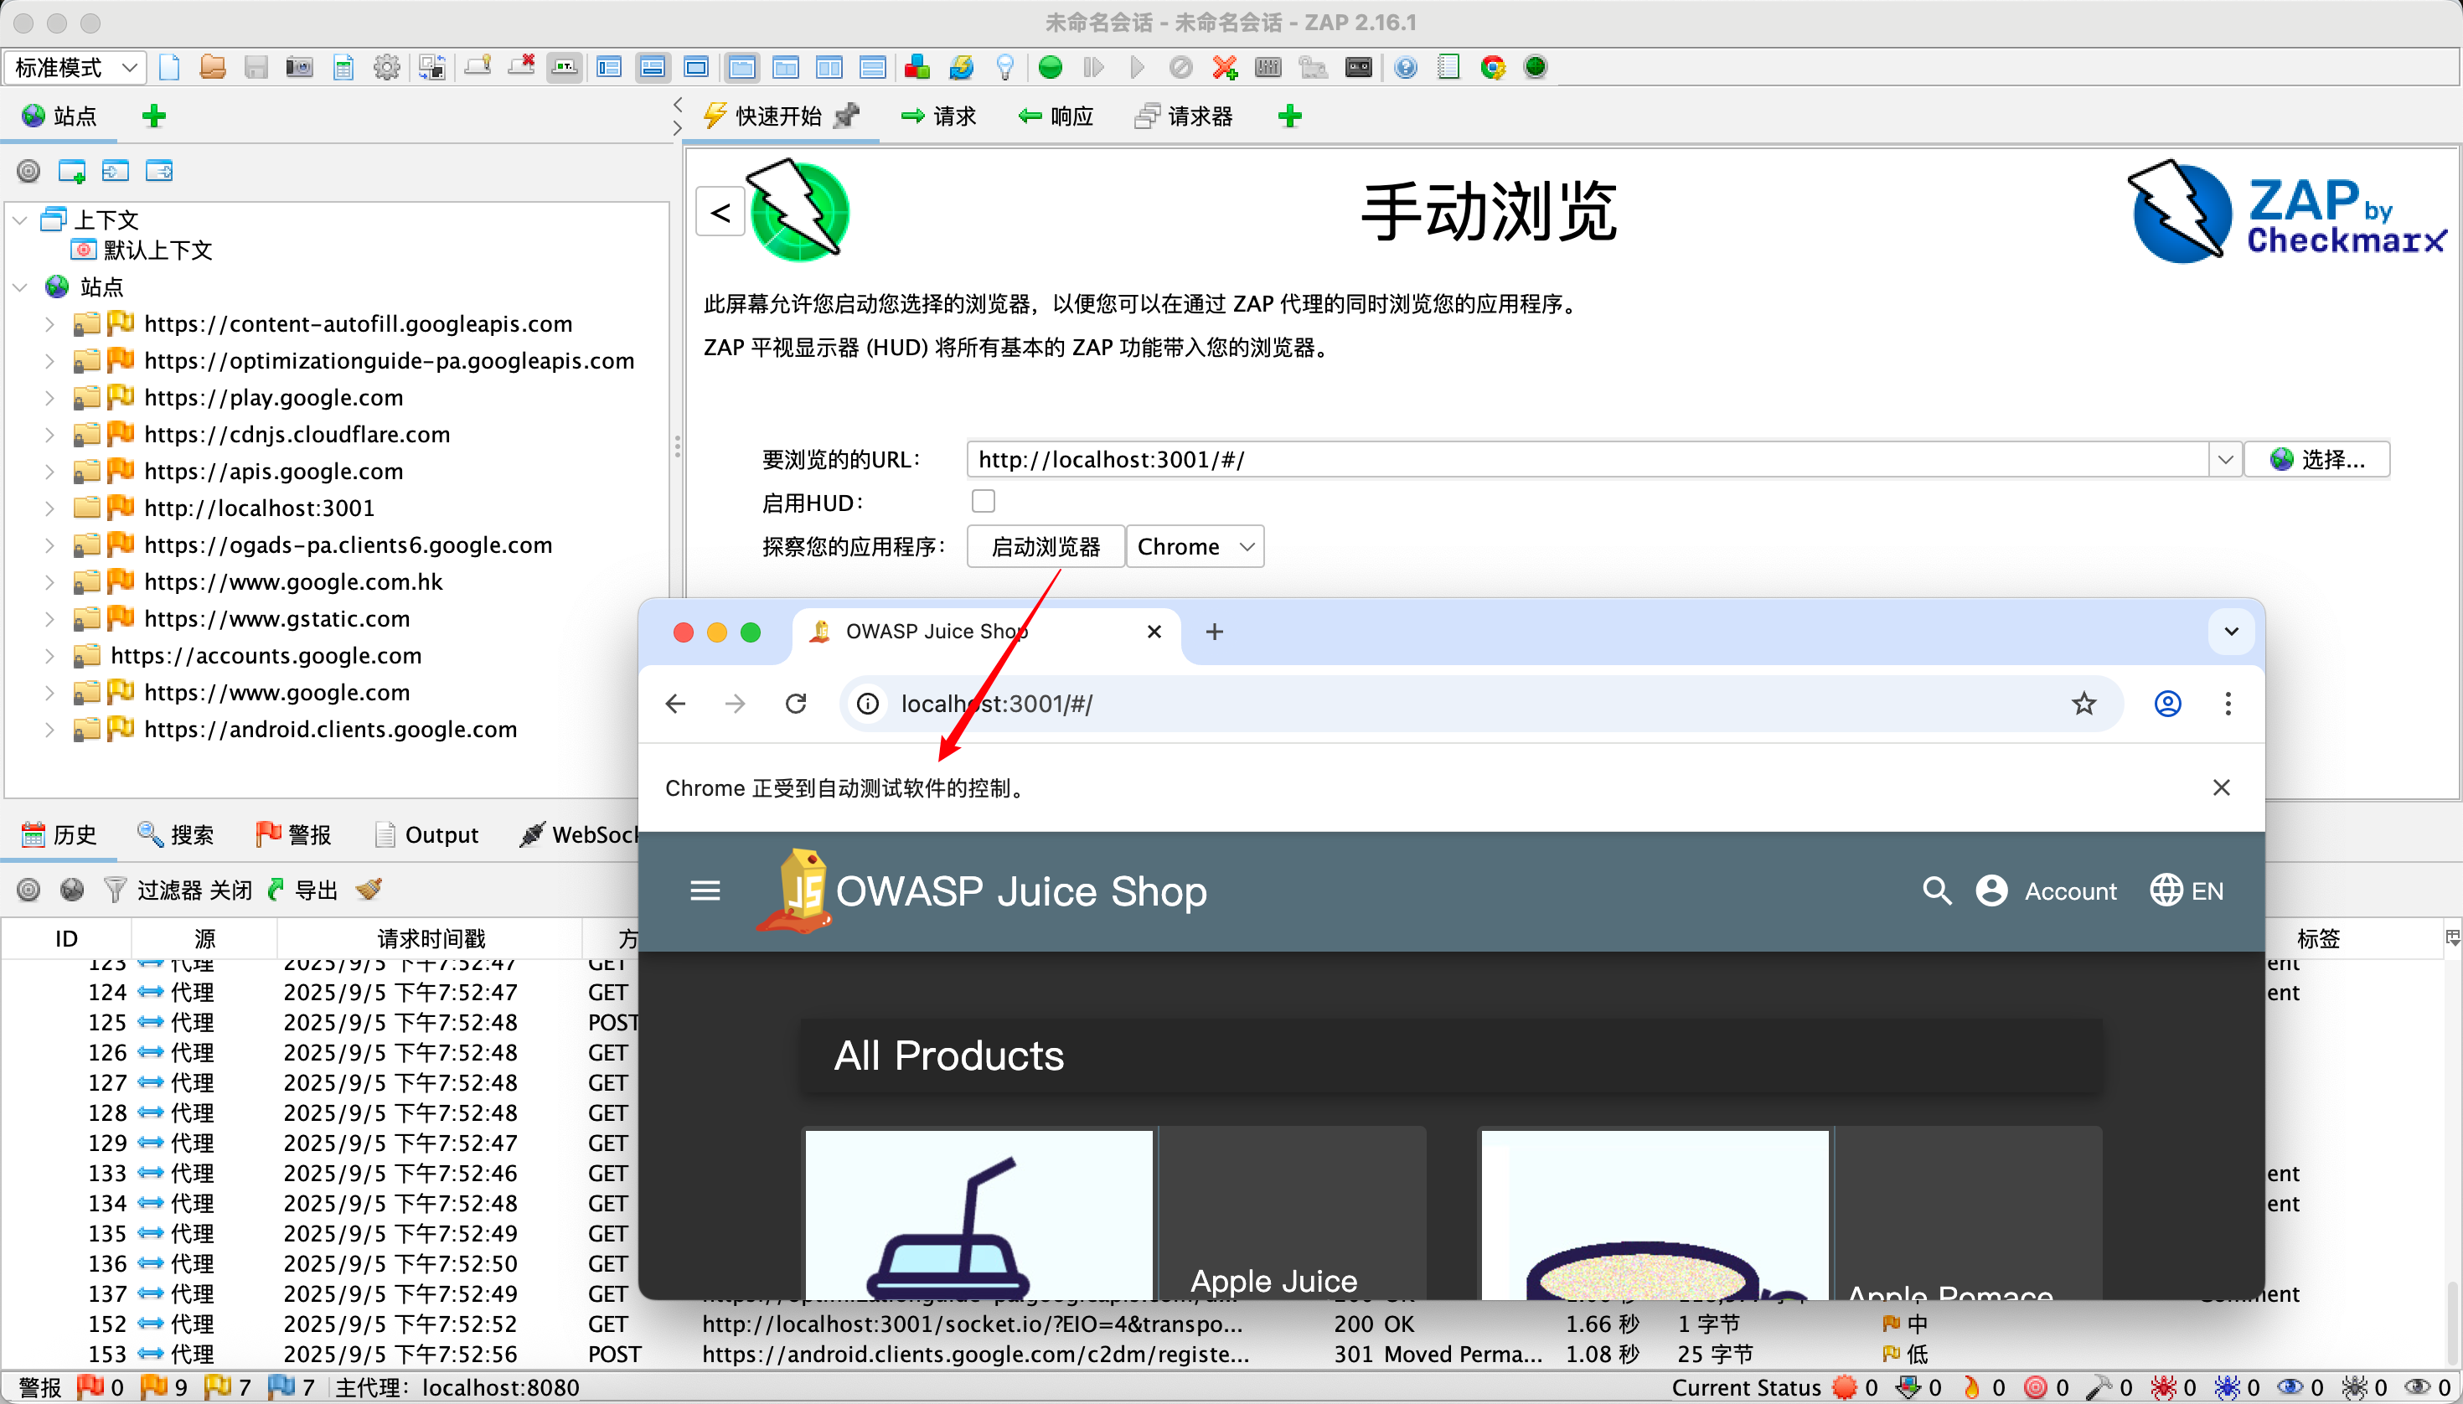2463x1404 pixels.
Task: Click the New Context icon in Sites toolbar
Action: tap(71, 172)
